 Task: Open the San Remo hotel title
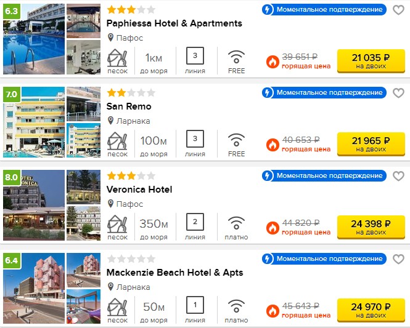point(129,106)
